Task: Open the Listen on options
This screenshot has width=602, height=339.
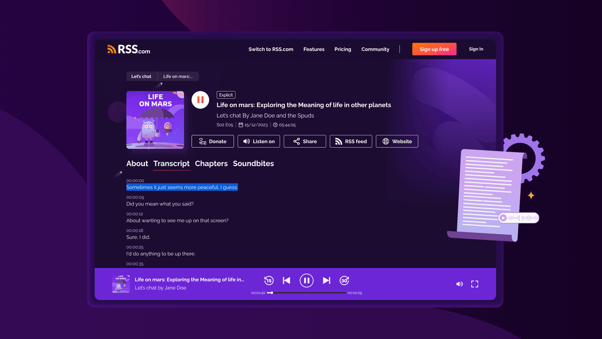Action: pyautogui.click(x=259, y=142)
